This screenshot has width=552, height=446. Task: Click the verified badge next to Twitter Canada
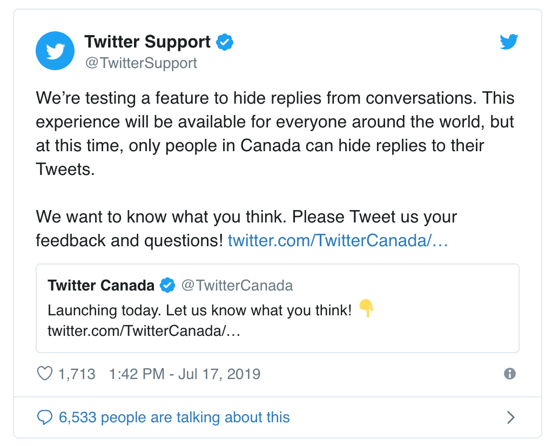click(168, 285)
